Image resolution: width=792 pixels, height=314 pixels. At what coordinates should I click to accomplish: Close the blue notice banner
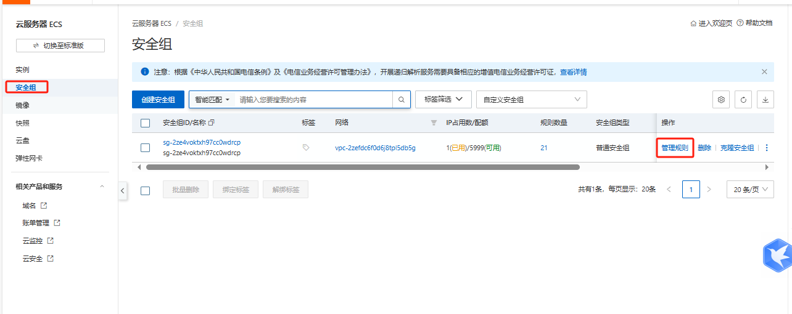(764, 72)
